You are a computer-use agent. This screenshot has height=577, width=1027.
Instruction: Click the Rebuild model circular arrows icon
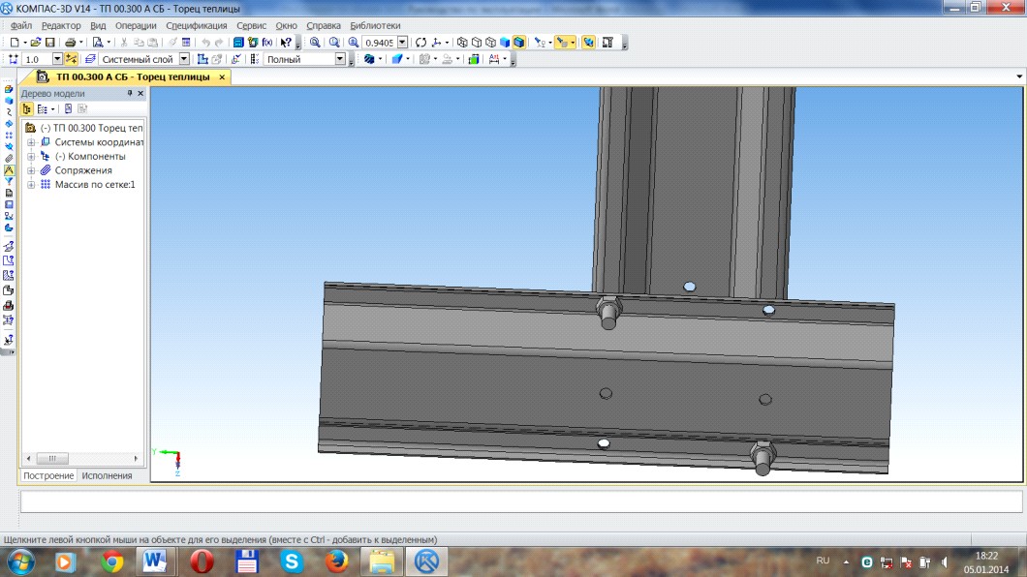420,43
